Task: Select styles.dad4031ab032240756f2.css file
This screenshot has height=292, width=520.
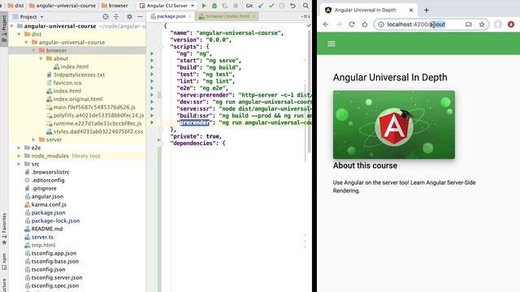Action: tap(95, 131)
